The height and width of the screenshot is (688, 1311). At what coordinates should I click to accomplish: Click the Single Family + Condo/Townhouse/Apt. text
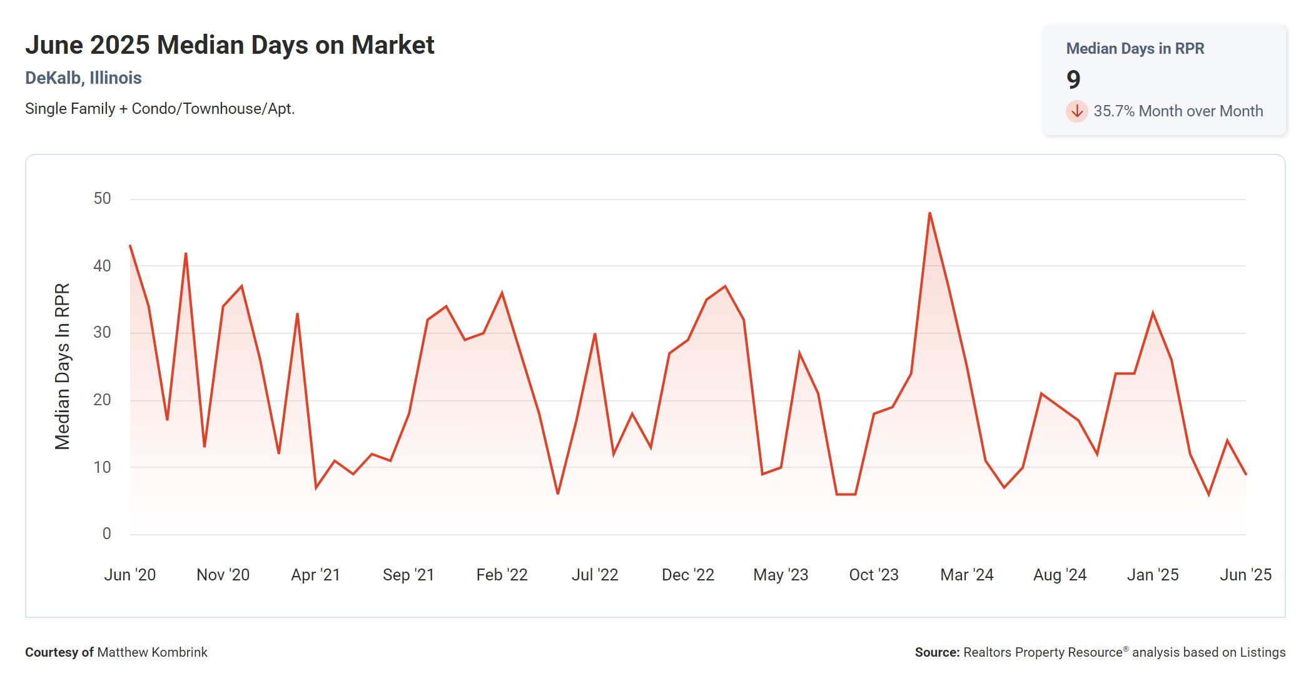[x=159, y=109]
